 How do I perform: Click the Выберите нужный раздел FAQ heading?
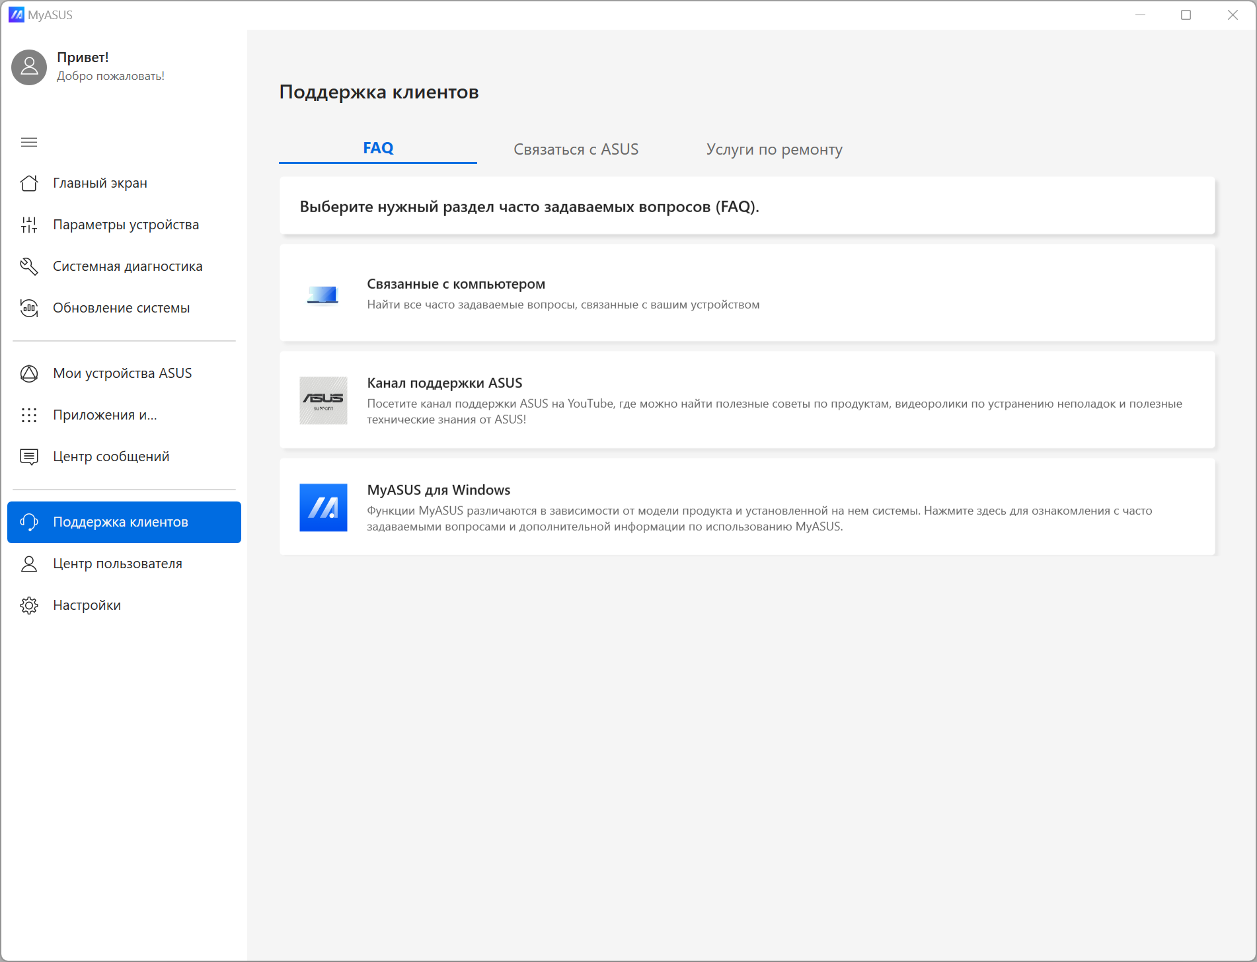pos(529,207)
